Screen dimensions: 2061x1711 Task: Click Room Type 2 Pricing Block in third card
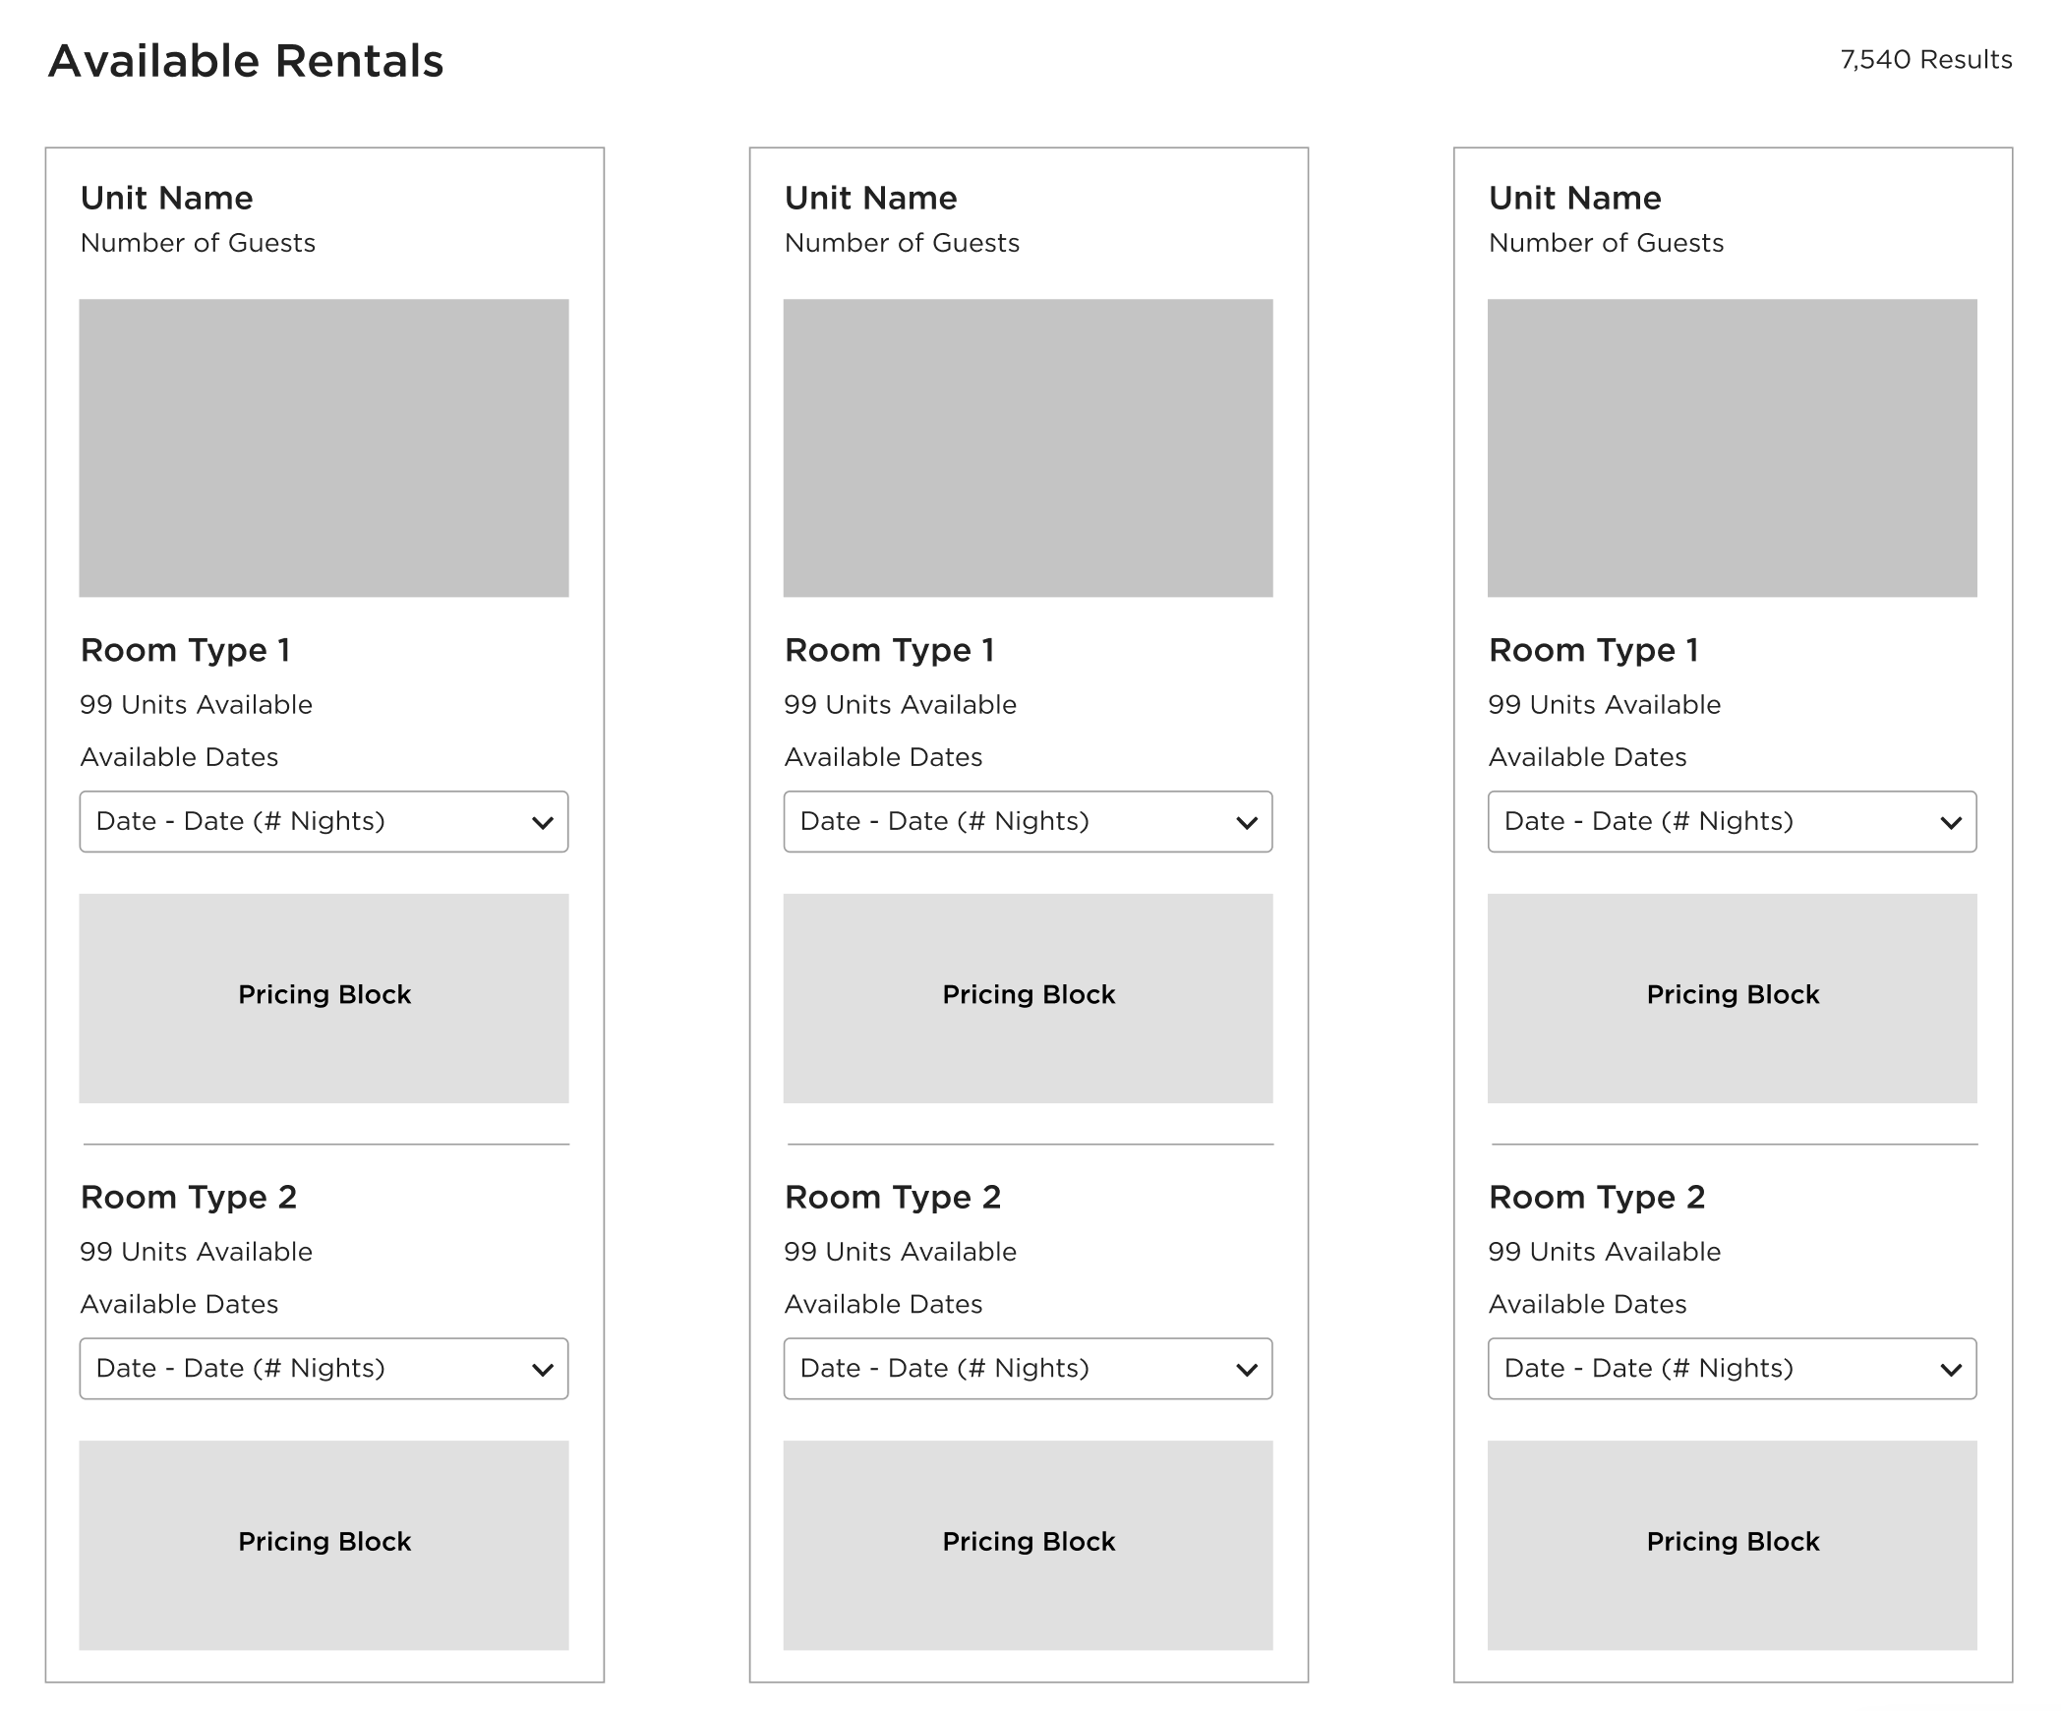tap(1732, 1544)
